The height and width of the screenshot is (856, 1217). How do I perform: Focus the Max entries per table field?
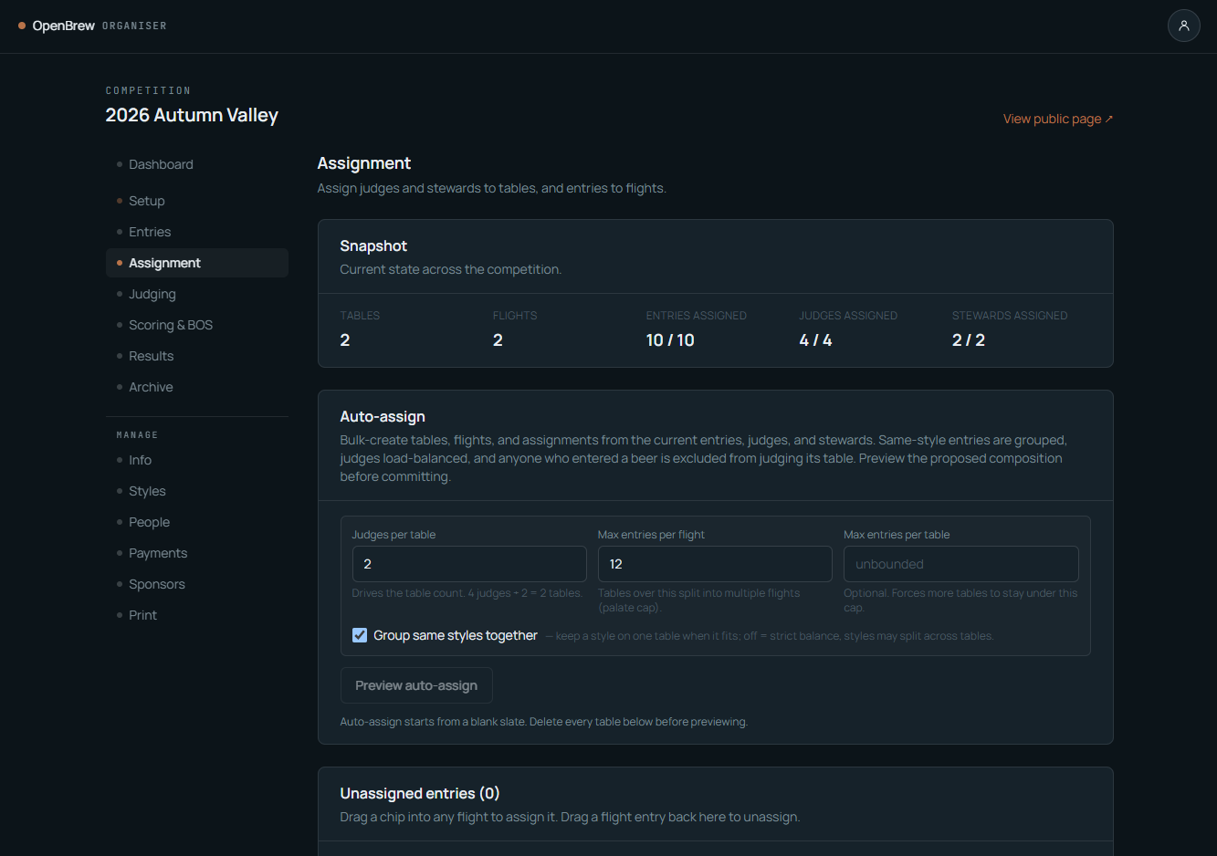click(x=960, y=564)
